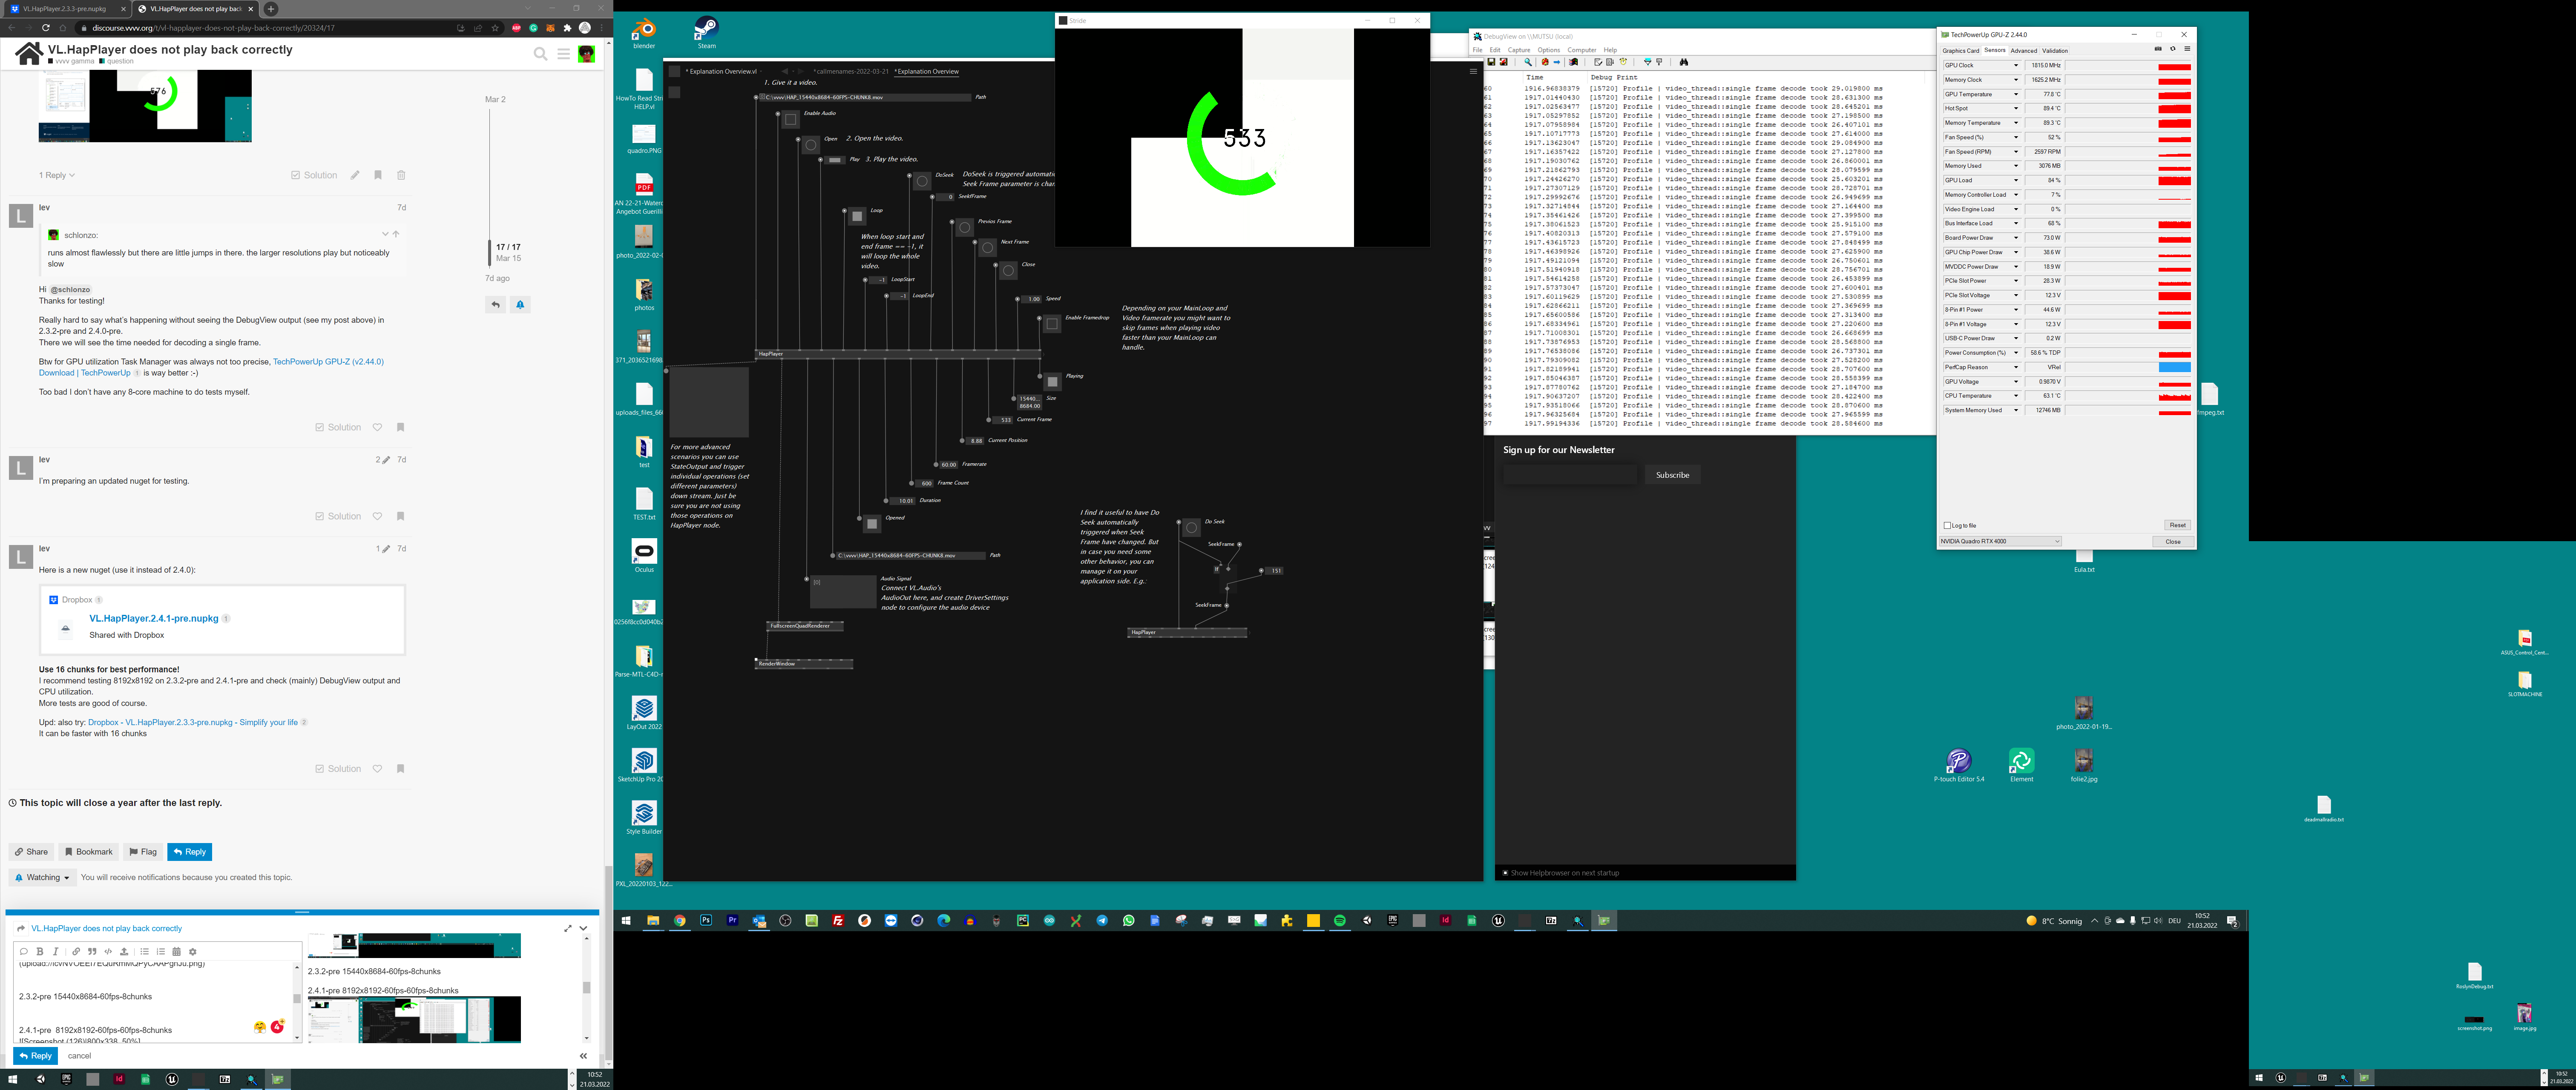Open the GPU Temperature sensor dropdown
This screenshot has height=1090, width=2576.
(x=2016, y=95)
